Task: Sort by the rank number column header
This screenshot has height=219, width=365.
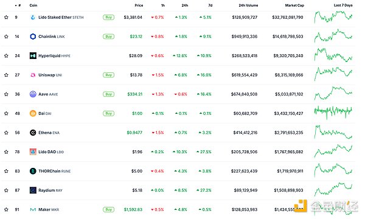Action: coord(18,5)
